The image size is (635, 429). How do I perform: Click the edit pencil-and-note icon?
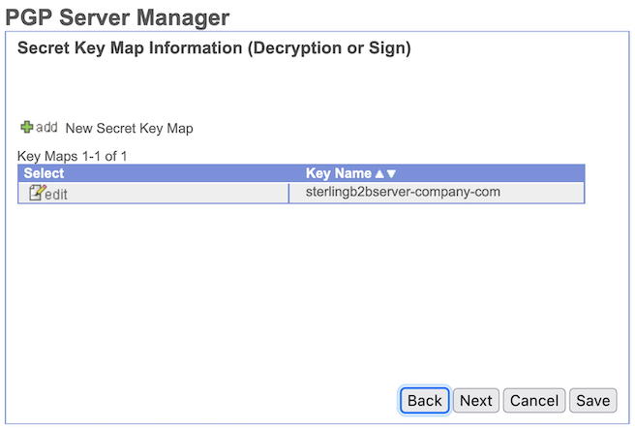click(37, 193)
